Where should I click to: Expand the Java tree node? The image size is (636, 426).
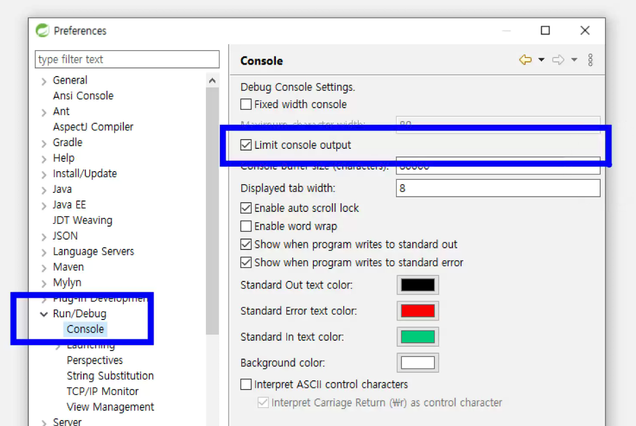tap(44, 190)
